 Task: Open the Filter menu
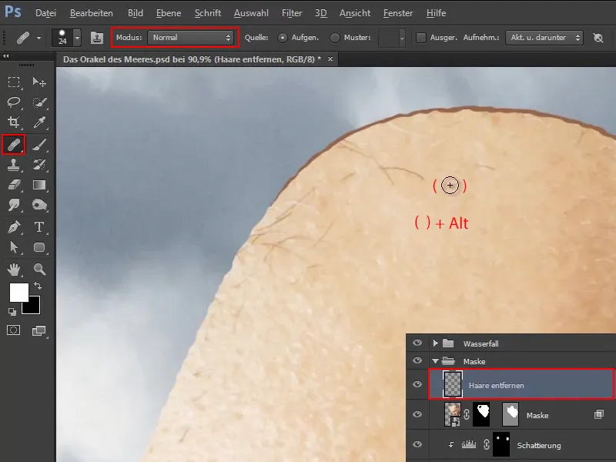(x=292, y=13)
